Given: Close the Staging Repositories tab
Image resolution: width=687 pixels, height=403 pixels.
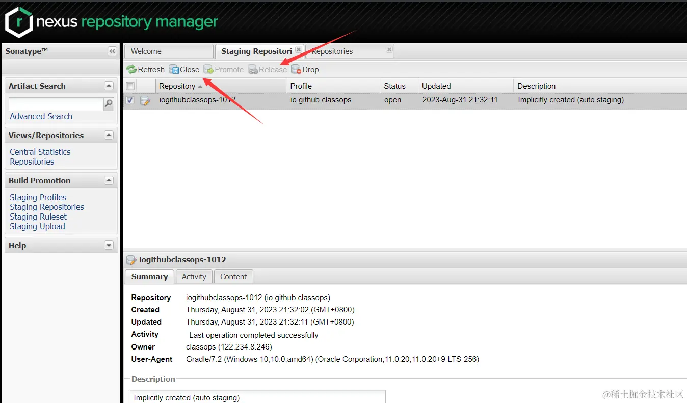Looking at the screenshot, I should [x=299, y=49].
